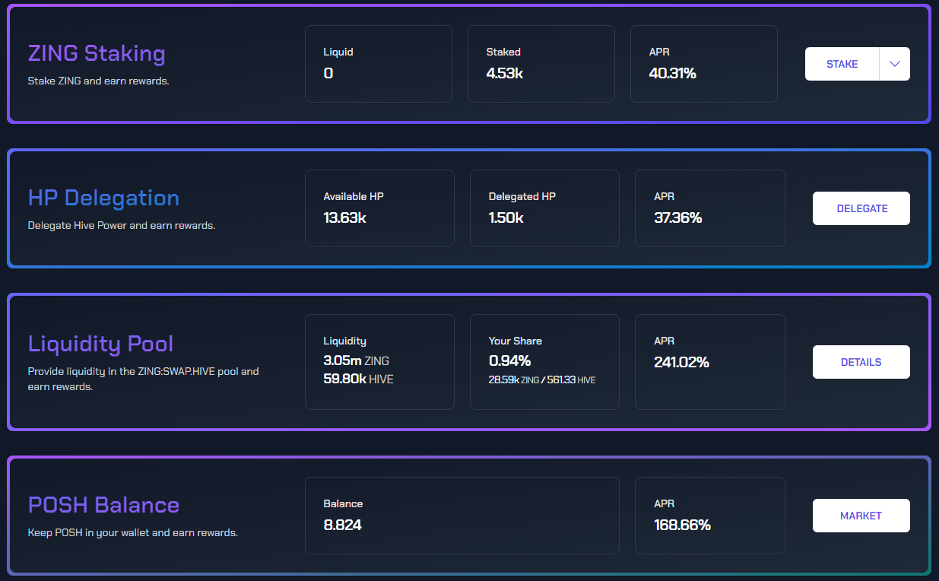939x581 pixels.
Task: Select the Liquidity Pool heading
Action: tap(100, 343)
